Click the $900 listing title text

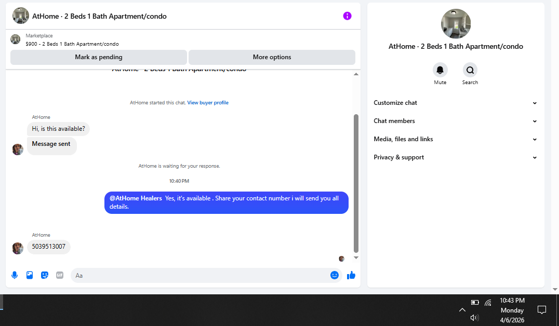click(72, 44)
